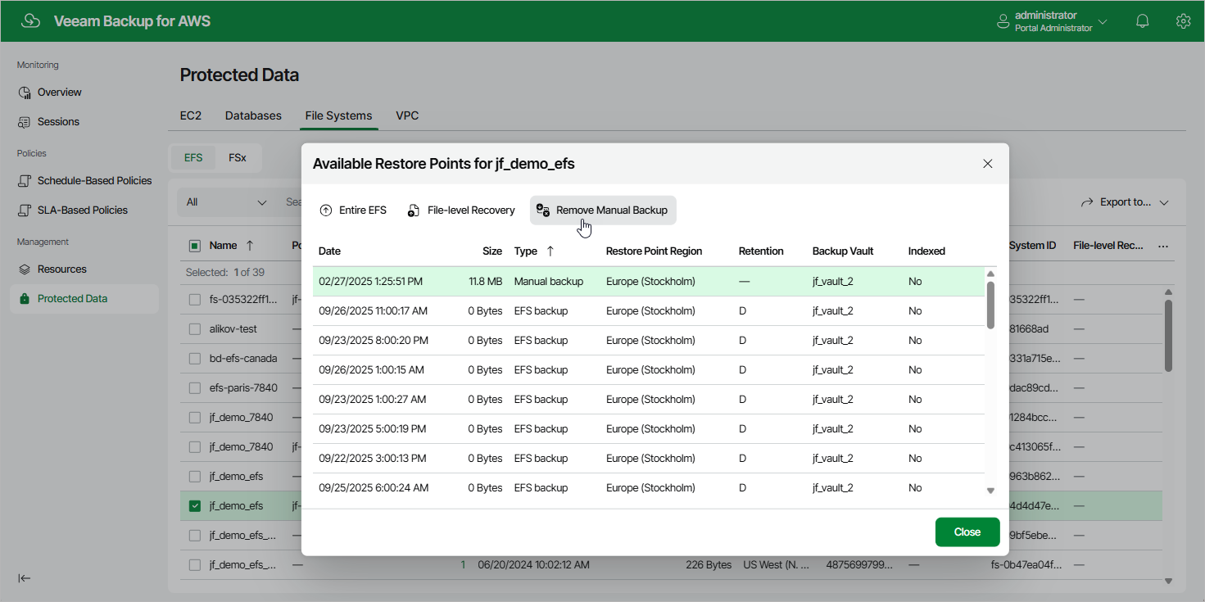Select the EFS sub-tab
This screenshot has height=602, width=1205.
coord(193,158)
